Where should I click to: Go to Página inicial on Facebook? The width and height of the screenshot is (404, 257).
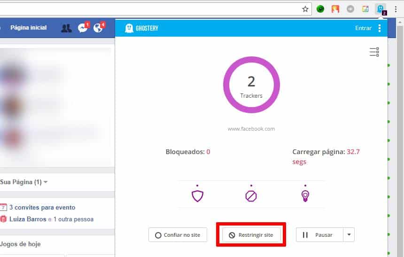click(x=29, y=28)
